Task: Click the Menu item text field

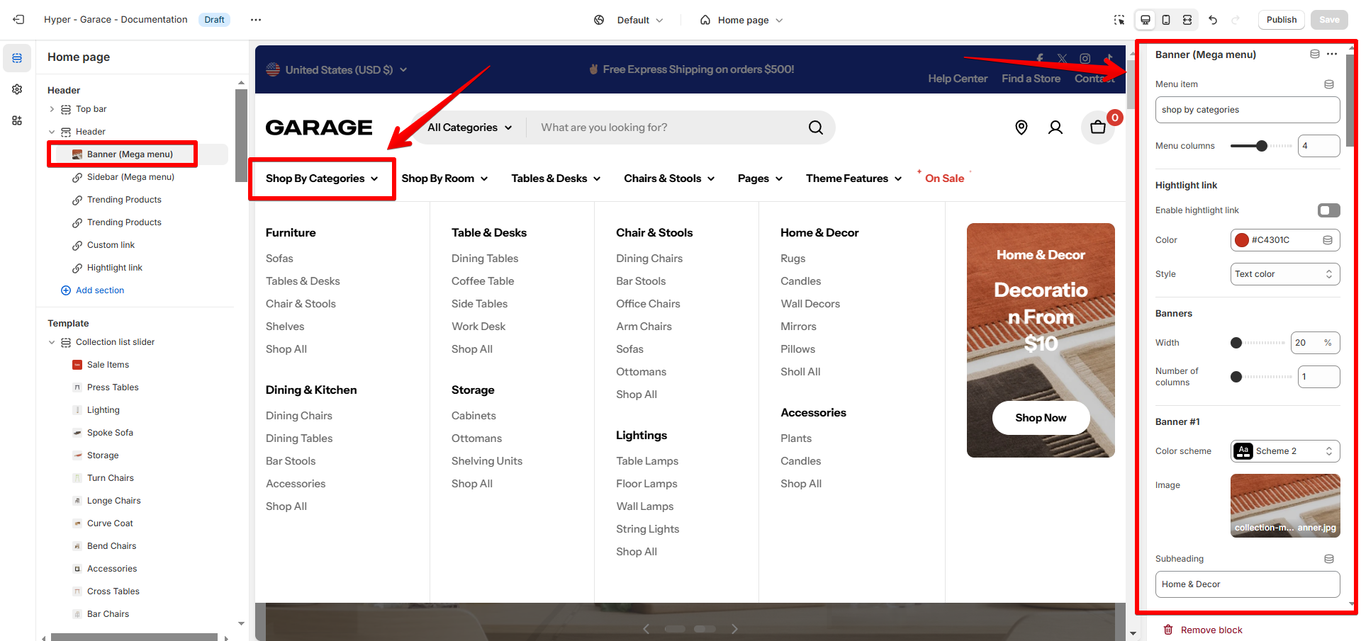Action: (1247, 110)
